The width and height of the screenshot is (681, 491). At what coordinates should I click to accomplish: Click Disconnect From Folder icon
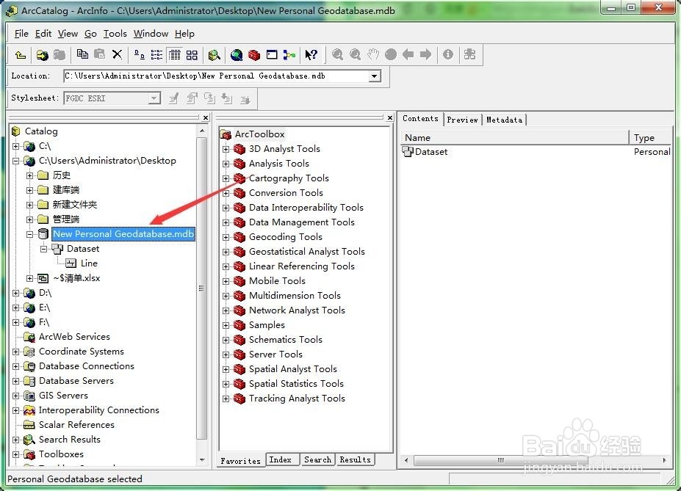coord(59,54)
